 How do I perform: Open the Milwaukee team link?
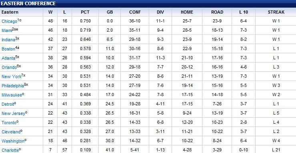pos(12,95)
